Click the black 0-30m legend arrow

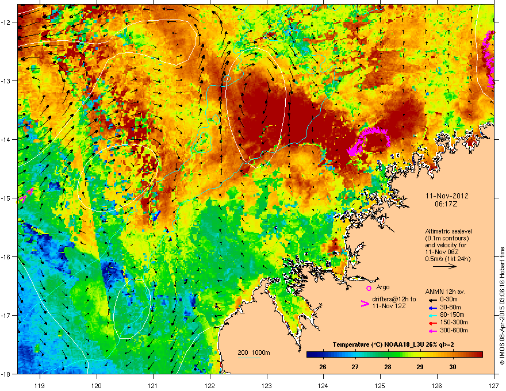433,300
